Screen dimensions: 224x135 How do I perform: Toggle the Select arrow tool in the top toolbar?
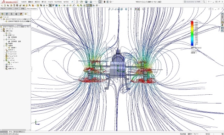(x=100, y=2)
